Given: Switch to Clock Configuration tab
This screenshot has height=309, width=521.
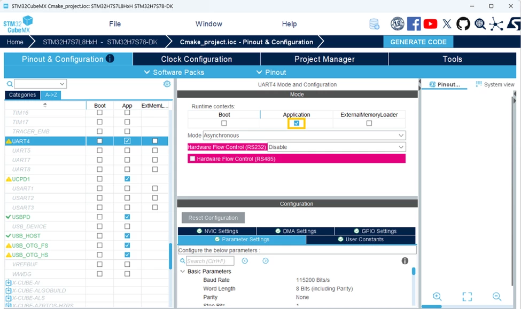Looking at the screenshot, I should click(x=197, y=59).
